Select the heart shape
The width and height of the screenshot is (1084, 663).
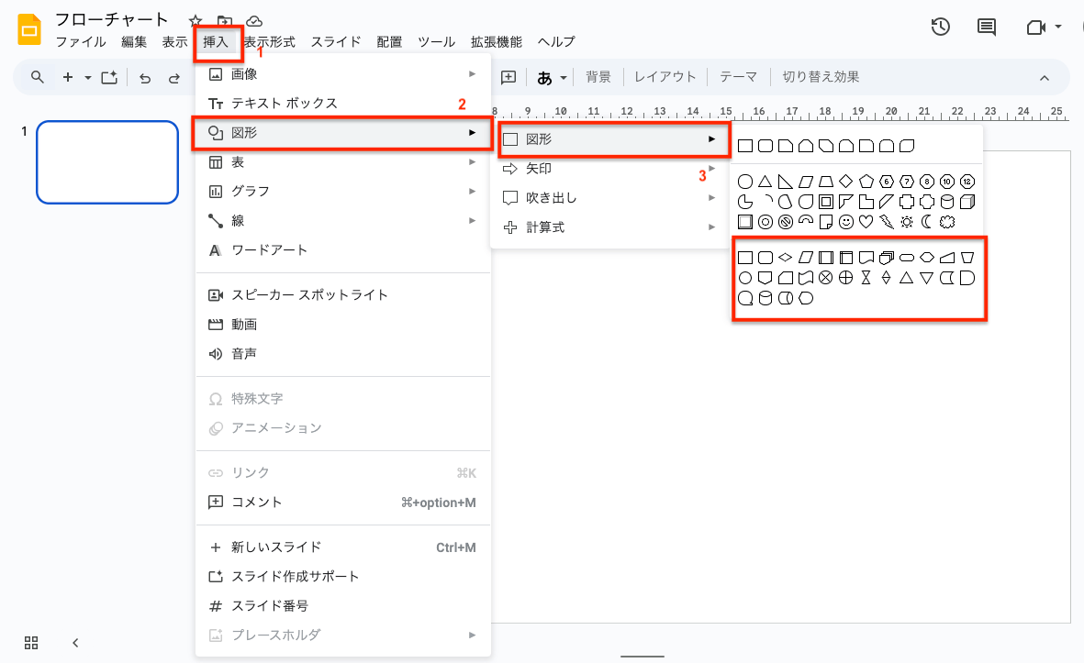866,221
